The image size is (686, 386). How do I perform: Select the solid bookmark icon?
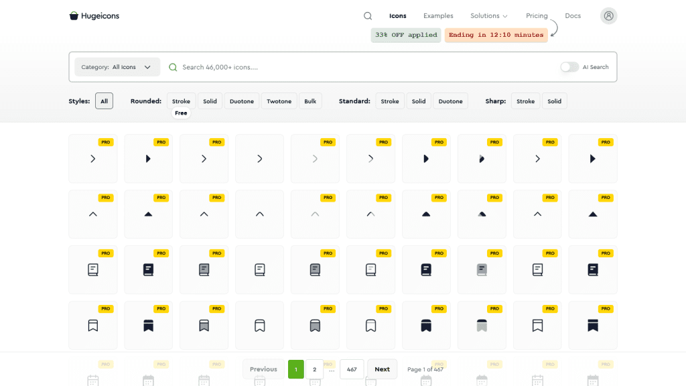148,326
